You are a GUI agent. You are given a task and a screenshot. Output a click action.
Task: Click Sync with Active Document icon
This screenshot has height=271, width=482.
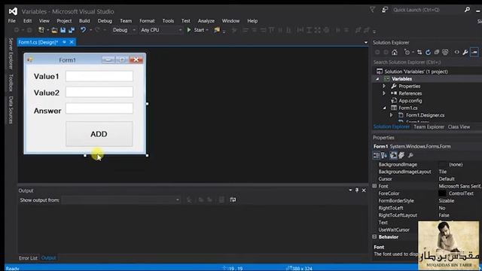419,53
